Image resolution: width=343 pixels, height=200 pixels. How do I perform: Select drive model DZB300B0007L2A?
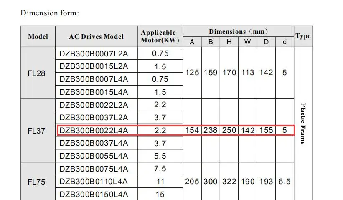click(x=94, y=53)
